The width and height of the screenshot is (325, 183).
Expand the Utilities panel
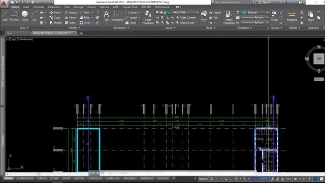pyautogui.click(x=295, y=28)
